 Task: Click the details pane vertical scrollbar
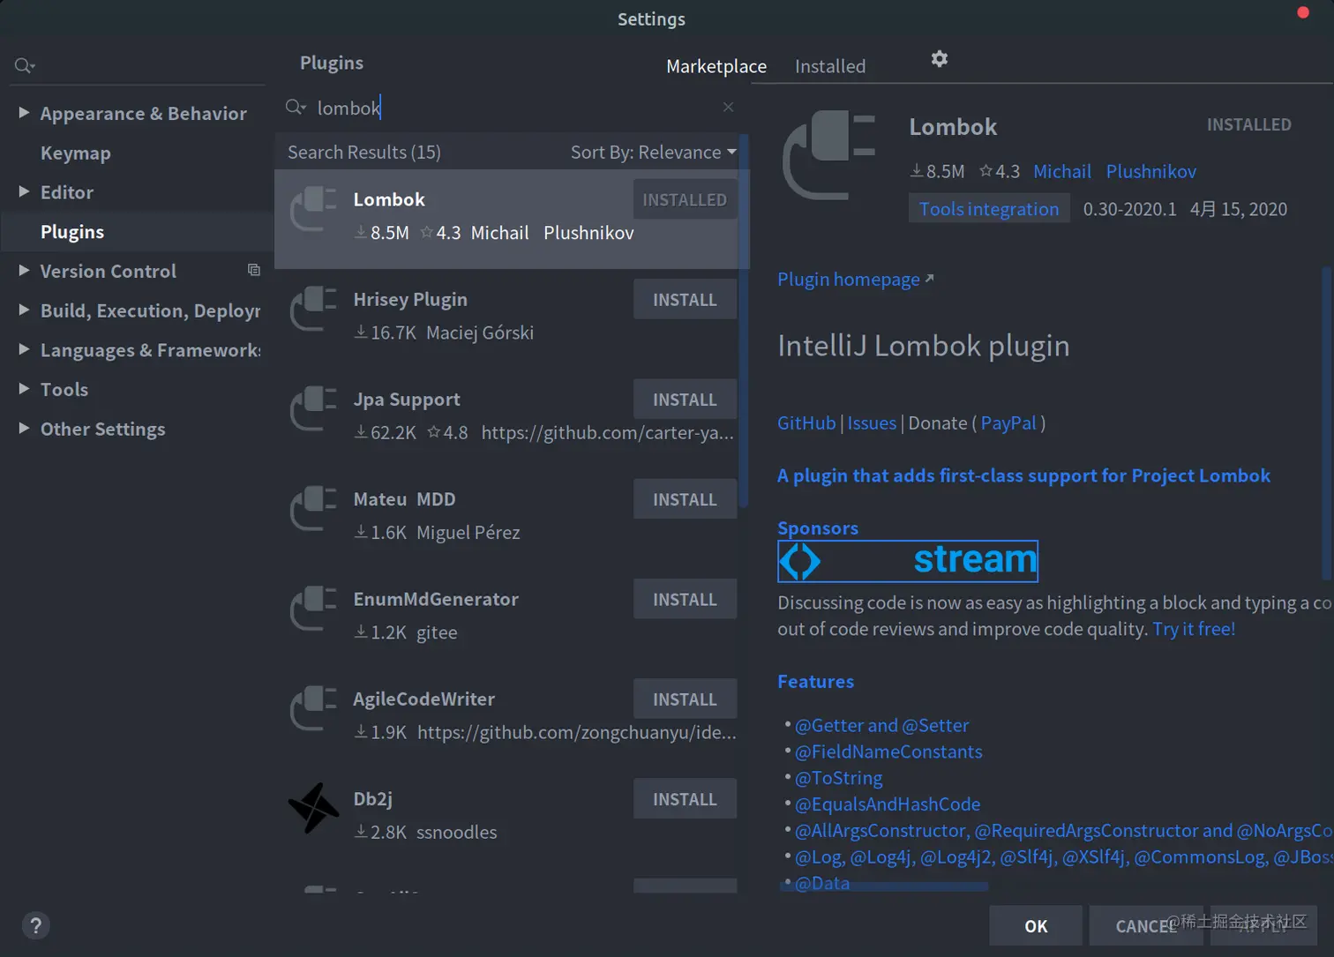point(1327,423)
